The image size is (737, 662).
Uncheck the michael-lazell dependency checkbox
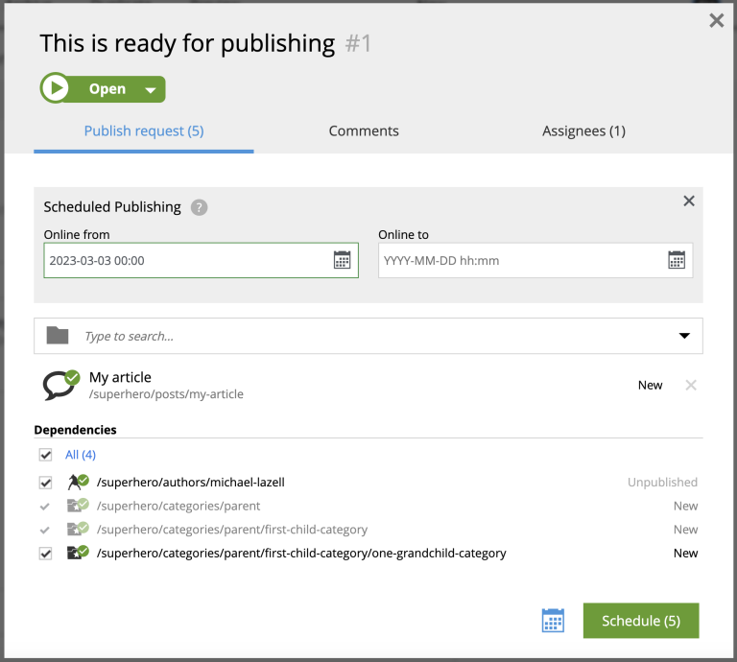coord(46,483)
